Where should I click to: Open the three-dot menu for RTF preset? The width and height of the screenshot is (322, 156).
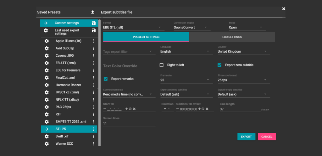[x=93, y=114]
